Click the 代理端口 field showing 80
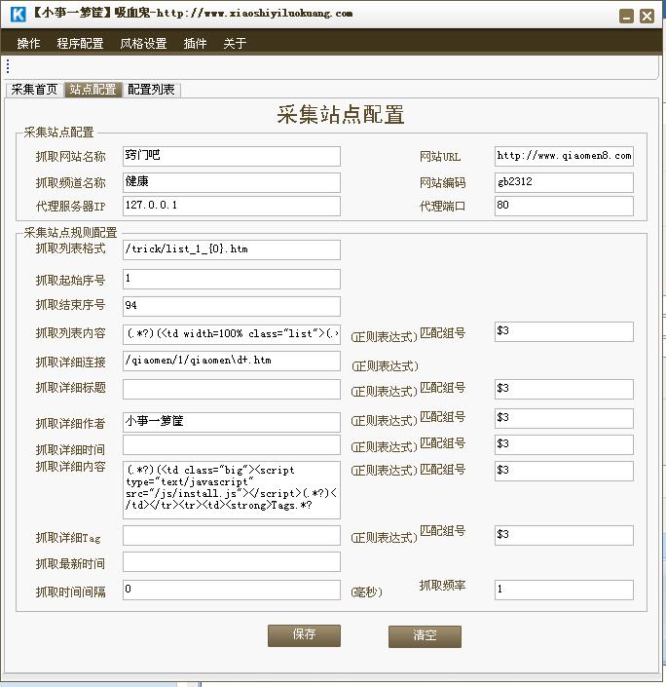This screenshot has width=666, height=687. point(564,206)
